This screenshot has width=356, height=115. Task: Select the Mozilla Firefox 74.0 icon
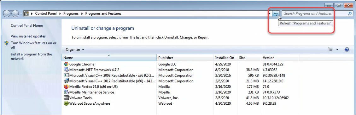coord(66,86)
